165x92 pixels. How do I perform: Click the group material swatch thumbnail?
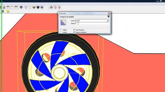(63, 22)
